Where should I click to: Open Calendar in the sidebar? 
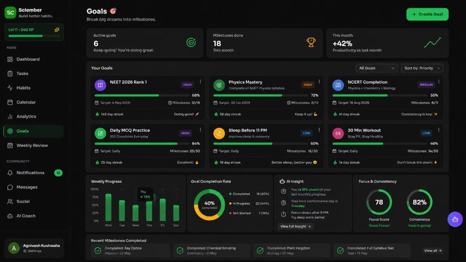click(34, 102)
